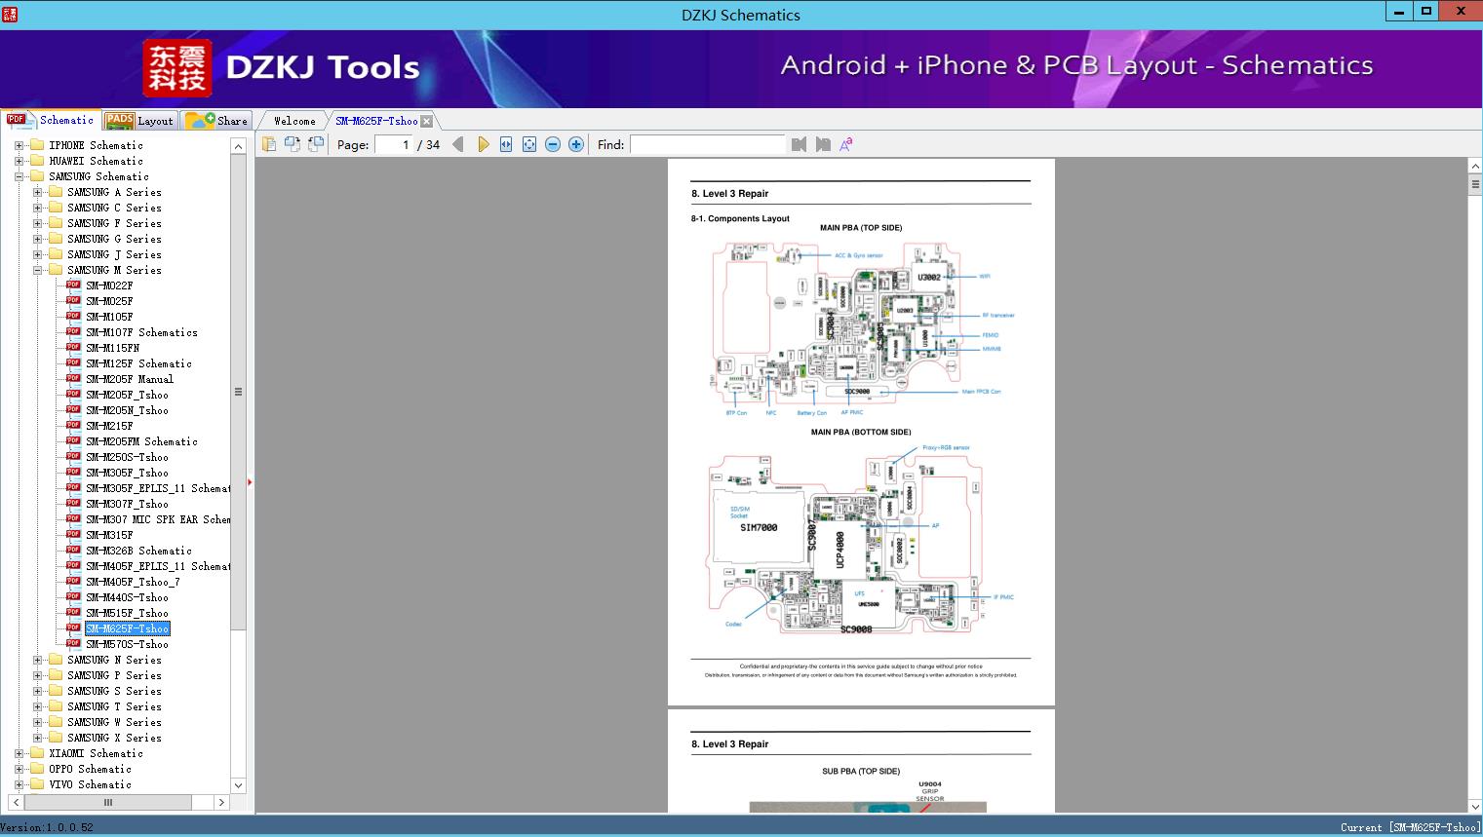1483x837 pixels.
Task: Open the SM-M515F_Tshoo file
Action: click(x=127, y=613)
